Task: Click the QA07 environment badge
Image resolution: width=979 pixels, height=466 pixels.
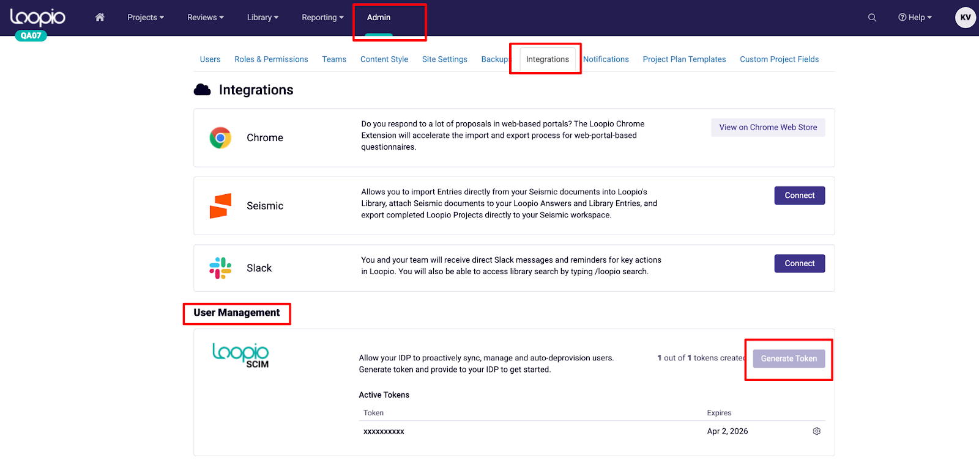Action: 31,35
